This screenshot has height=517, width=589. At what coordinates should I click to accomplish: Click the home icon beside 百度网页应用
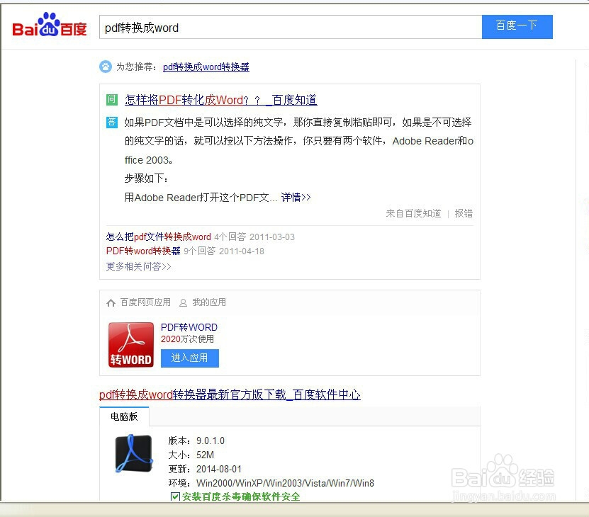tap(111, 302)
